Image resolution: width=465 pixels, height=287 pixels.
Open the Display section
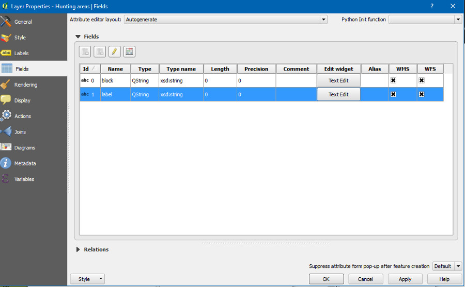pyautogui.click(x=34, y=100)
